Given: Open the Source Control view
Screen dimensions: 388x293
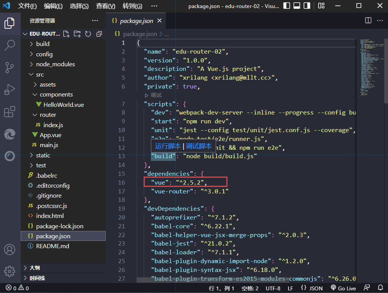Looking at the screenshot, I should click(10, 68).
